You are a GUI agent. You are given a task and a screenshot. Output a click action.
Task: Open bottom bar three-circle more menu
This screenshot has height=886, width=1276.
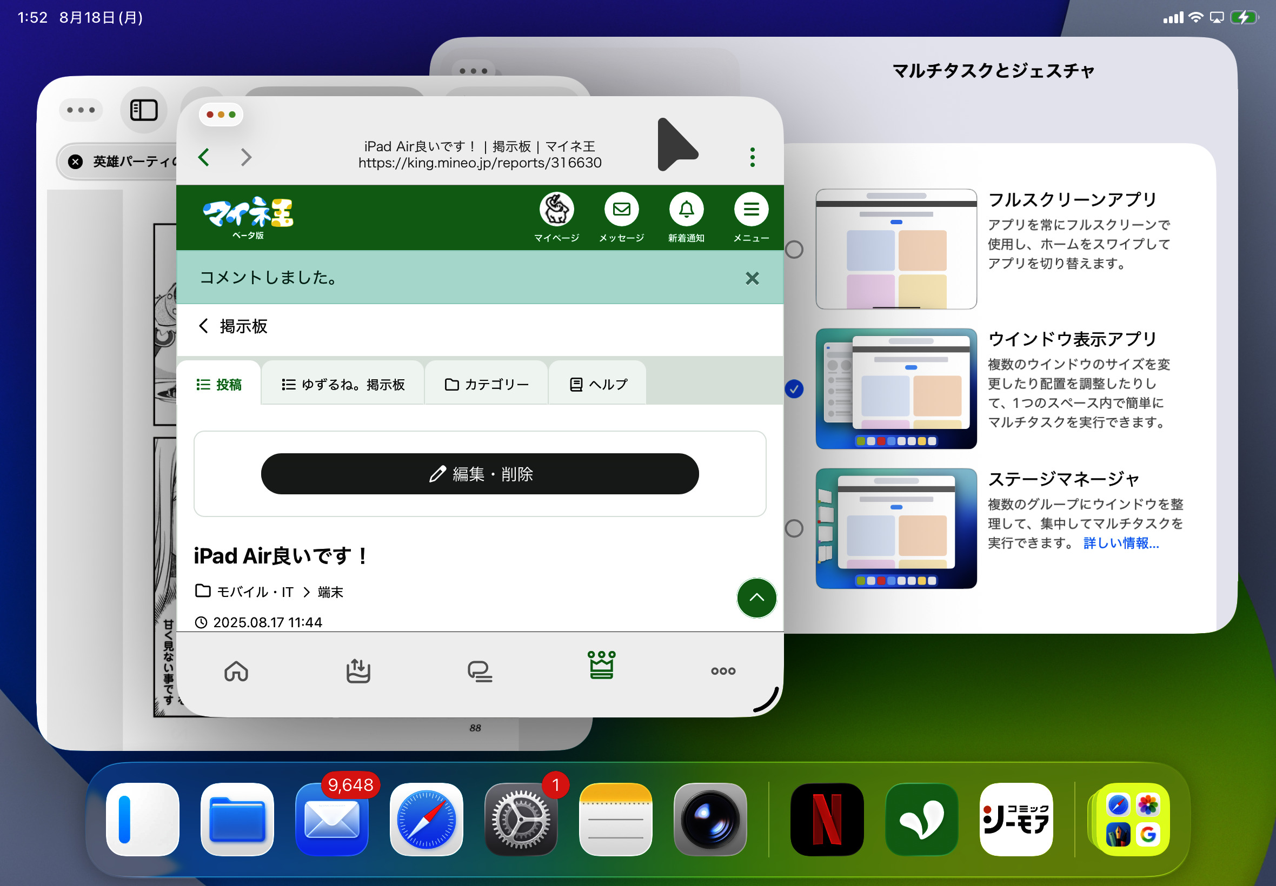click(723, 670)
